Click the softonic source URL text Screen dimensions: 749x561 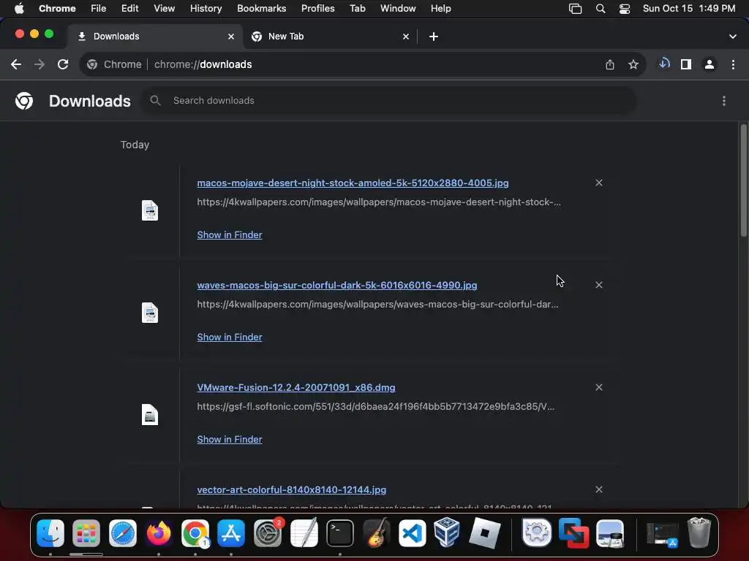375,407
